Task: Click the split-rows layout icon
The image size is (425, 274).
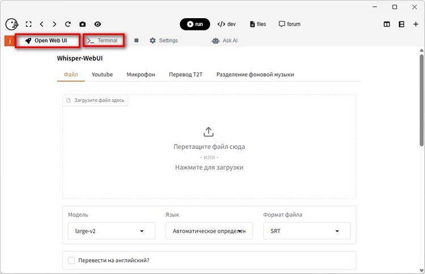Action: [401, 24]
